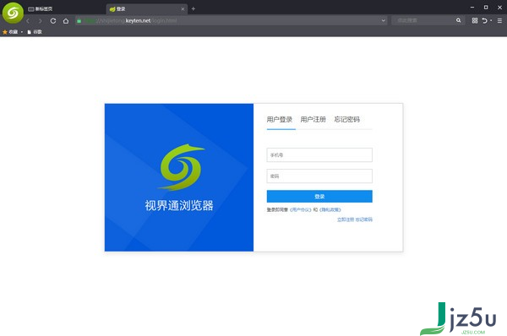Open the 忘记密码 tab
507x336 pixels.
pyautogui.click(x=347, y=120)
